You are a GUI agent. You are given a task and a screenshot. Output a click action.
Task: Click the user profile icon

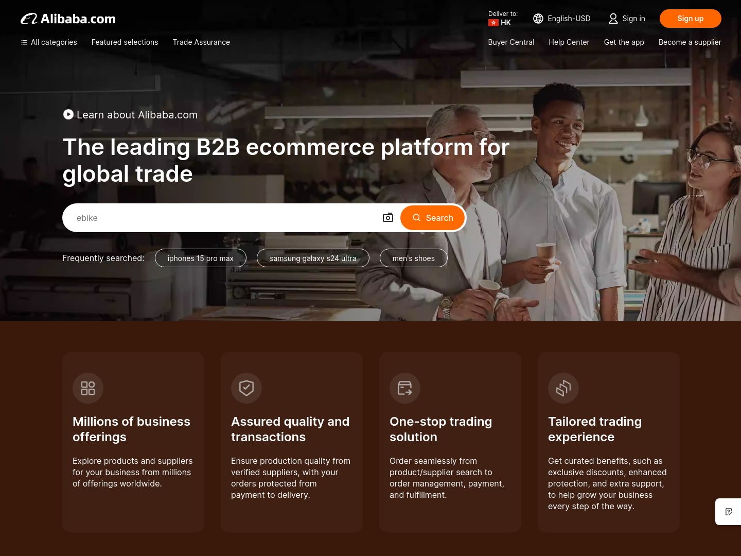(613, 19)
